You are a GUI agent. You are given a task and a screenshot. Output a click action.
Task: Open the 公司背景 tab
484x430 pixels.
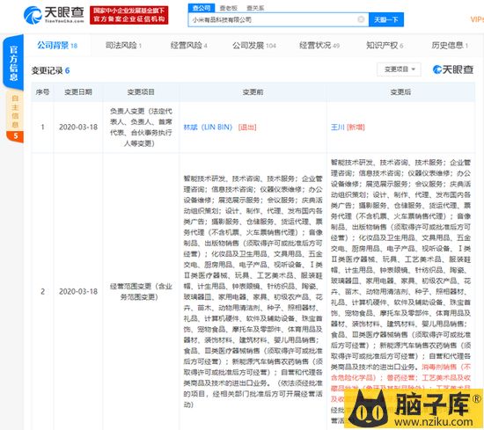tap(57, 46)
